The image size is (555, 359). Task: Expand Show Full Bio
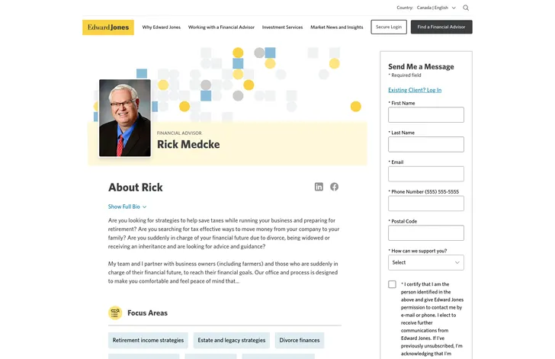click(x=127, y=207)
